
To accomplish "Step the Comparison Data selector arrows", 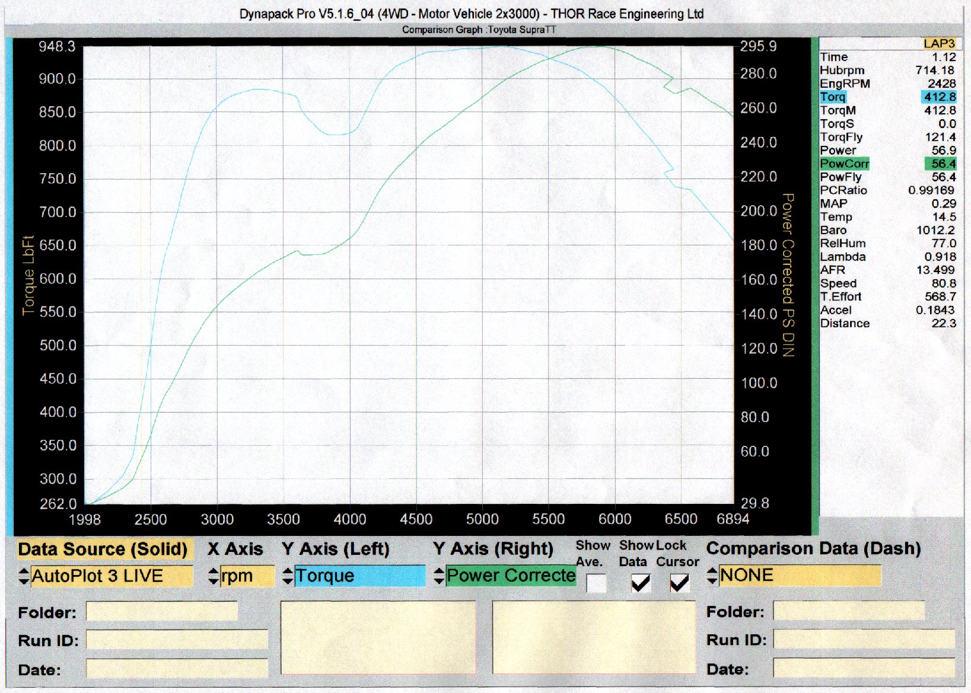I will point(712,576).
